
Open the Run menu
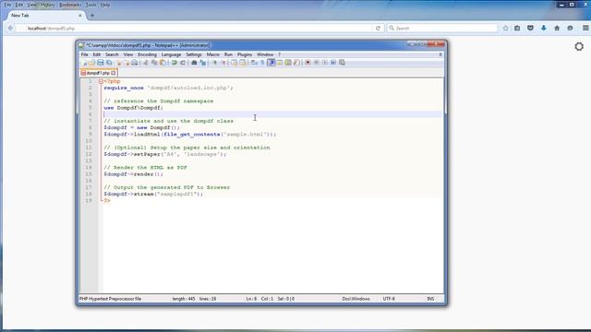click(x=228, y=54)
